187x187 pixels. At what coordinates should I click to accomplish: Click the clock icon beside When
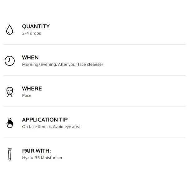pyautogui.click(x=10, y=61)
